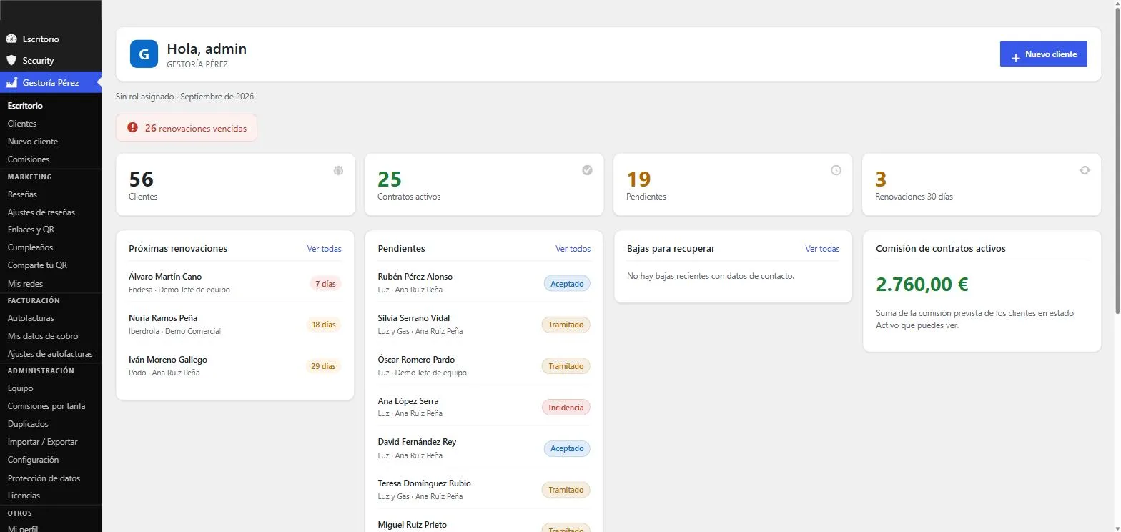The height and width of the screenshot is (532, 1121).
Task: Open the 26 renovaciones vencidas alert
Action: click(187, 128)
